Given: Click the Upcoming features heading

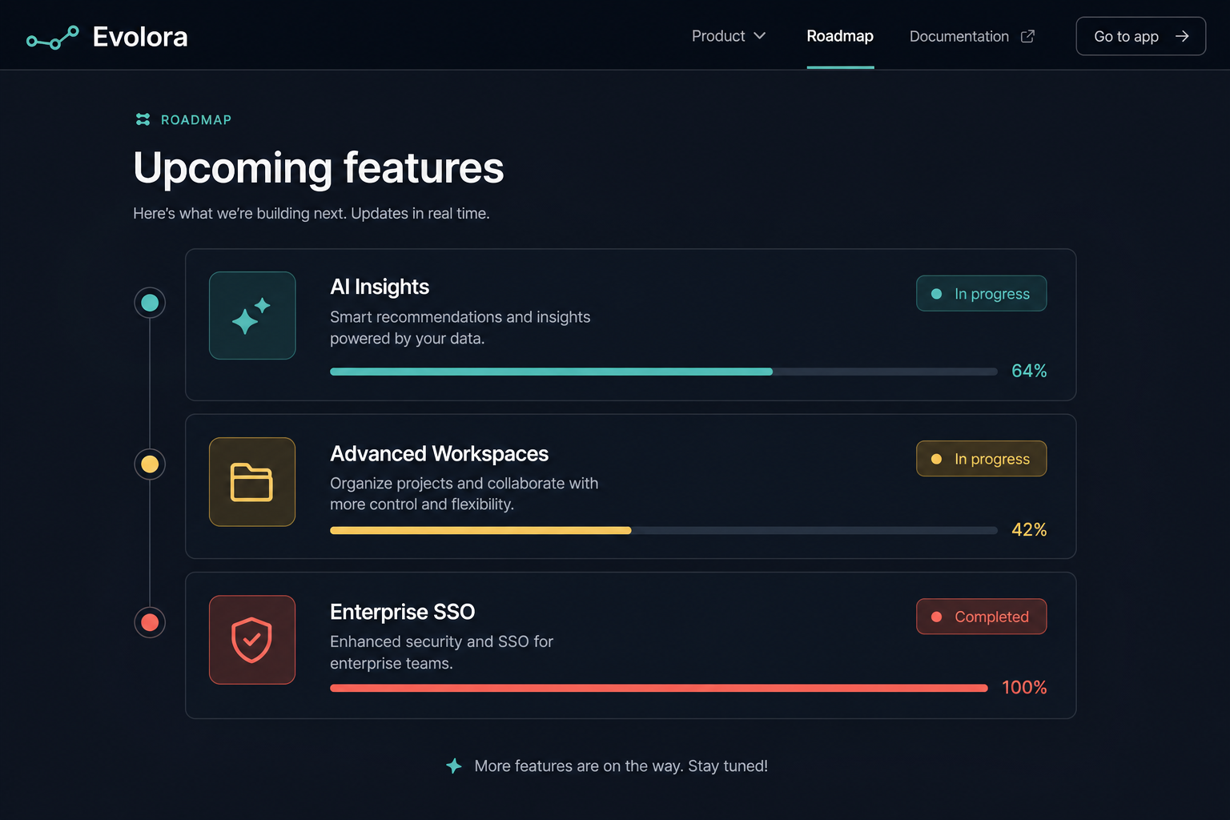Looking at the screenshot, I should tap(319, 168).
